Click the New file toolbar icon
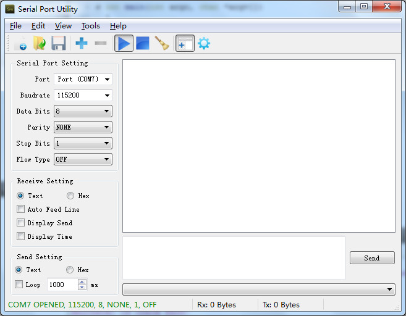 pos(20,43)
